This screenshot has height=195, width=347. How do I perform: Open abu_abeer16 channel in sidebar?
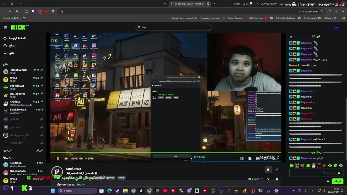click(x=23, y=95)
